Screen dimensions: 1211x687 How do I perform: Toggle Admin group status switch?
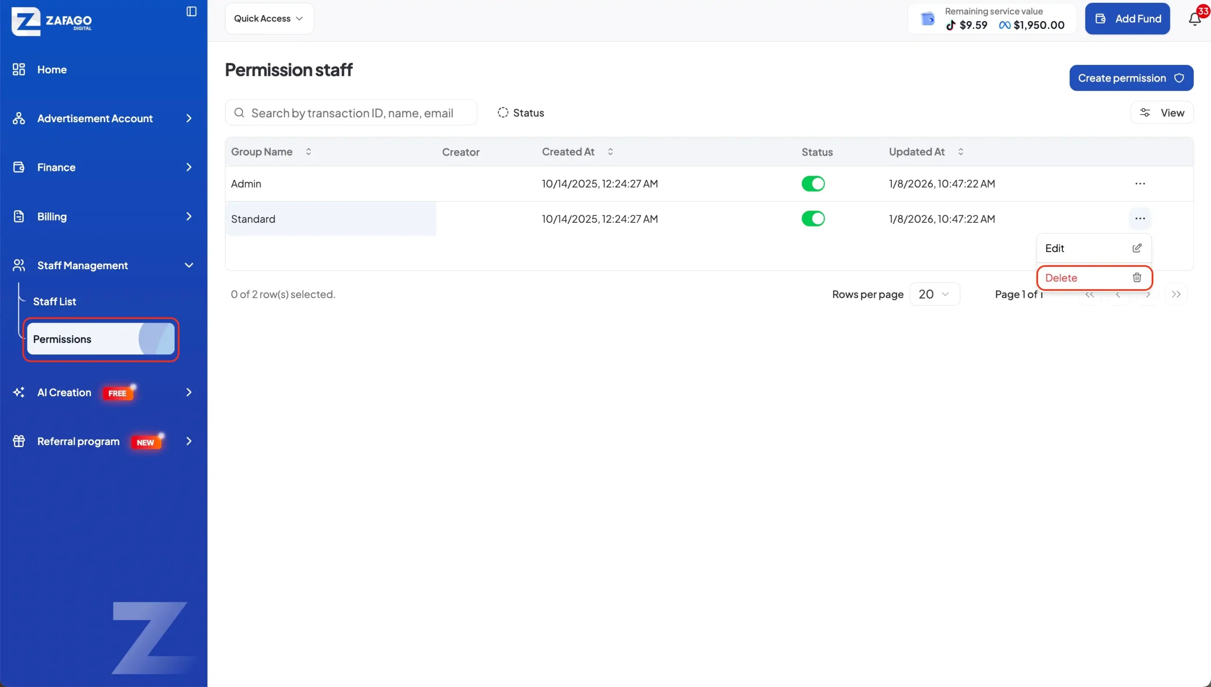click(x=813, y=184)
